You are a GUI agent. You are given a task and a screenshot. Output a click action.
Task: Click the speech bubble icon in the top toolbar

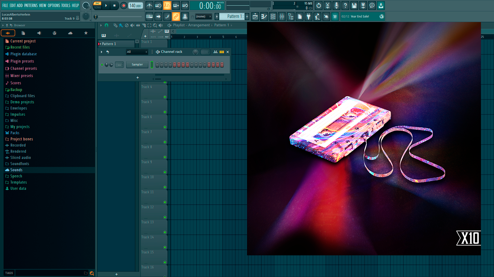click(372, 5)
